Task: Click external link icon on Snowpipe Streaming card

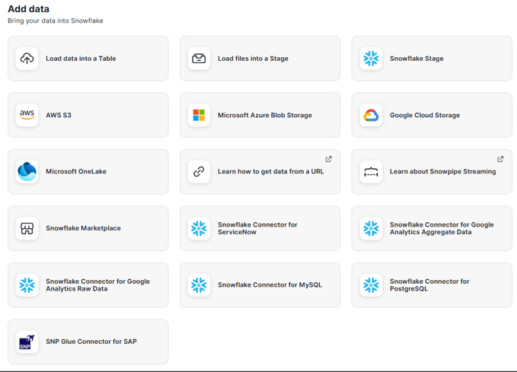Action: click(500, 159)
